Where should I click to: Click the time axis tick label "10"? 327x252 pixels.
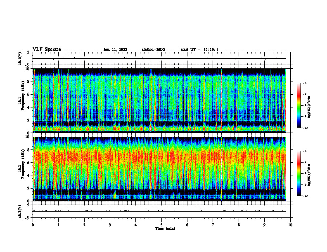click(x=290, y=225)
